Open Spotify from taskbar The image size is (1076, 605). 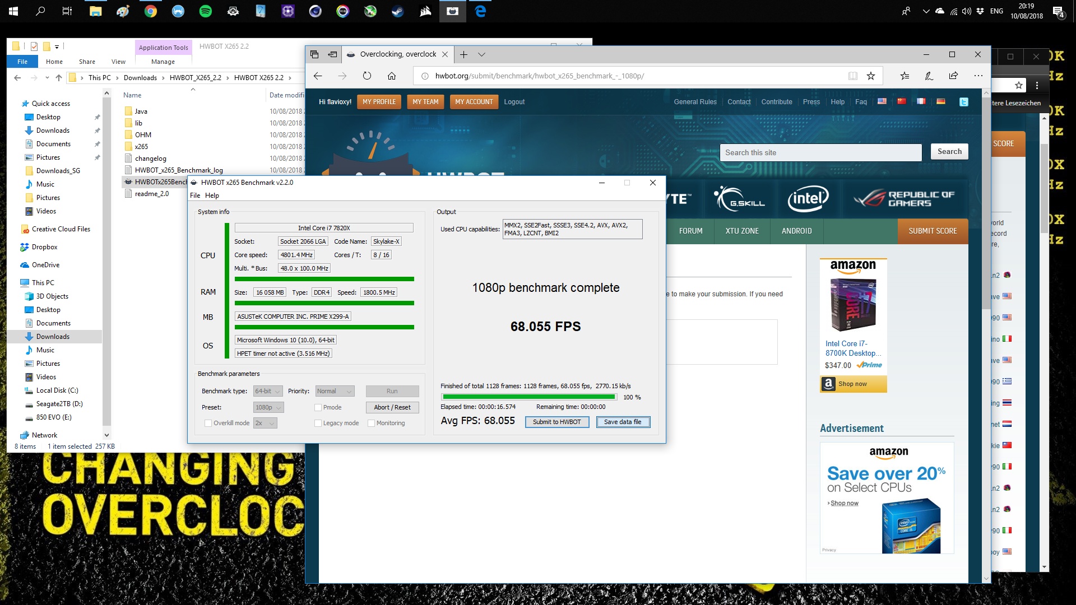pos(206,11)
